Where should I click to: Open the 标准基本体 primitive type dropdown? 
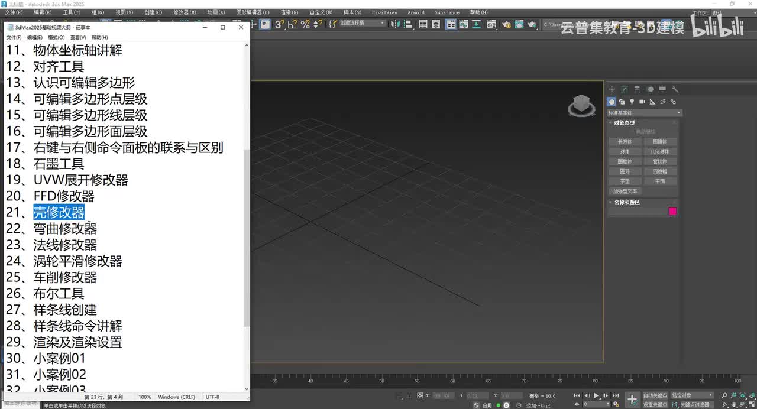(645, 112)
